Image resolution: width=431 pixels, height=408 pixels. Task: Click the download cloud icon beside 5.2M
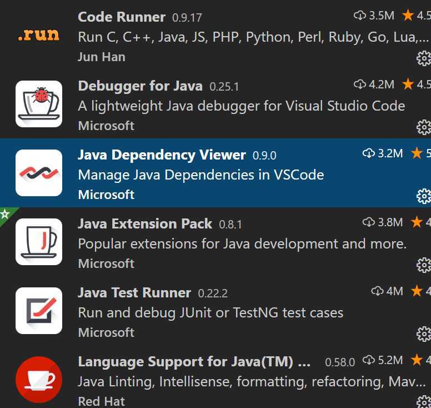369,360
